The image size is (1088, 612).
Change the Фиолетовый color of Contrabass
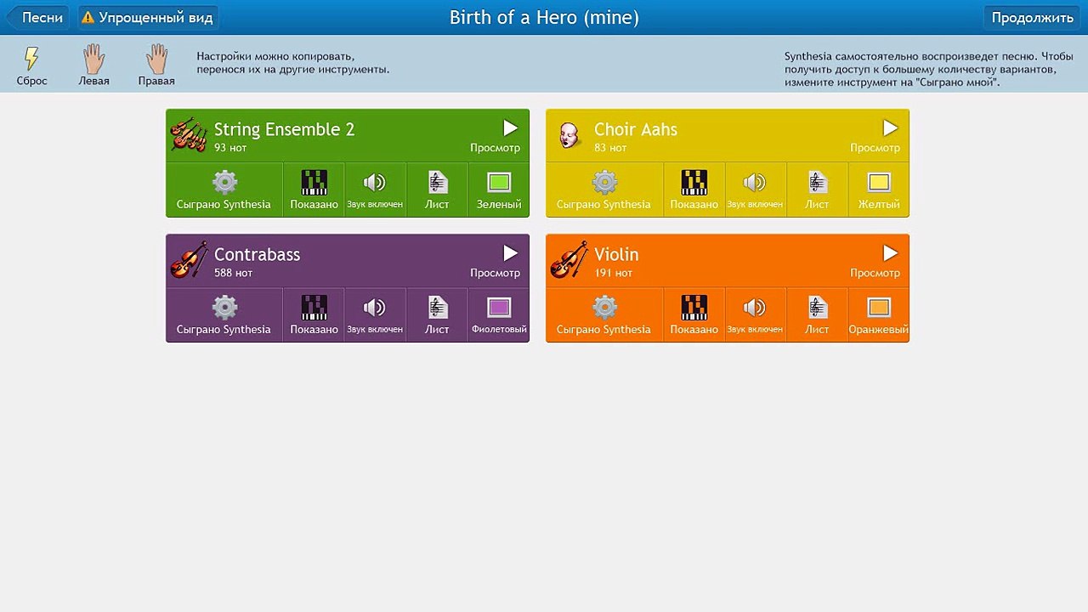(499, 314)
